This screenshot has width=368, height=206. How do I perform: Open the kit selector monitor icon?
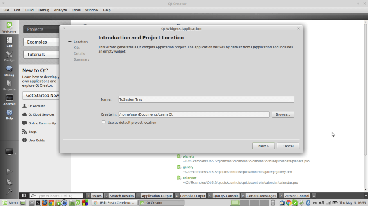[9, 152]
